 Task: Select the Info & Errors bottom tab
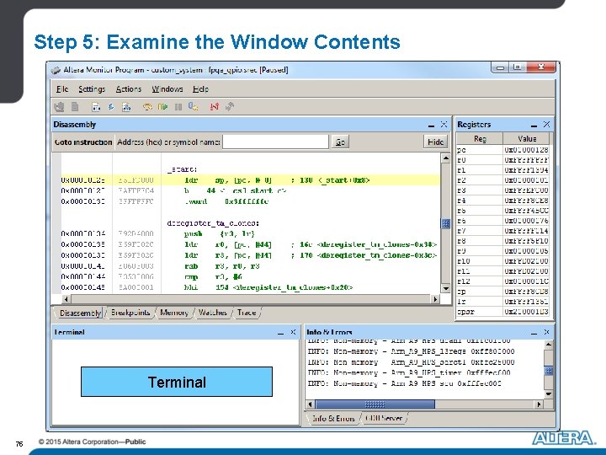[333, 418]
